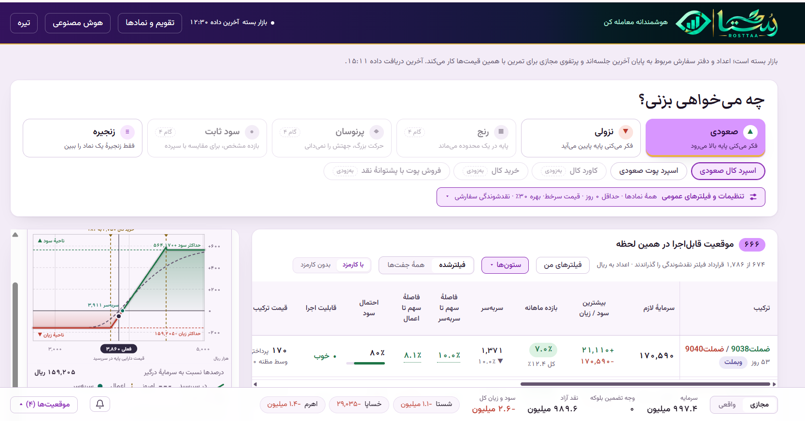
Task: Choose the پرنوسان strategy card
Action: [x=332, y=138]
